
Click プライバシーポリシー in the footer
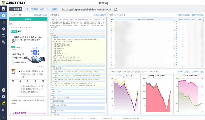109,118
